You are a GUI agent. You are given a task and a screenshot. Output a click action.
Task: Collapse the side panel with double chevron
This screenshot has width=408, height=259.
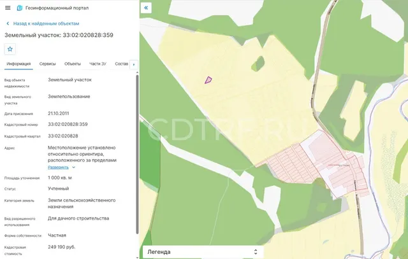[146, 8]
